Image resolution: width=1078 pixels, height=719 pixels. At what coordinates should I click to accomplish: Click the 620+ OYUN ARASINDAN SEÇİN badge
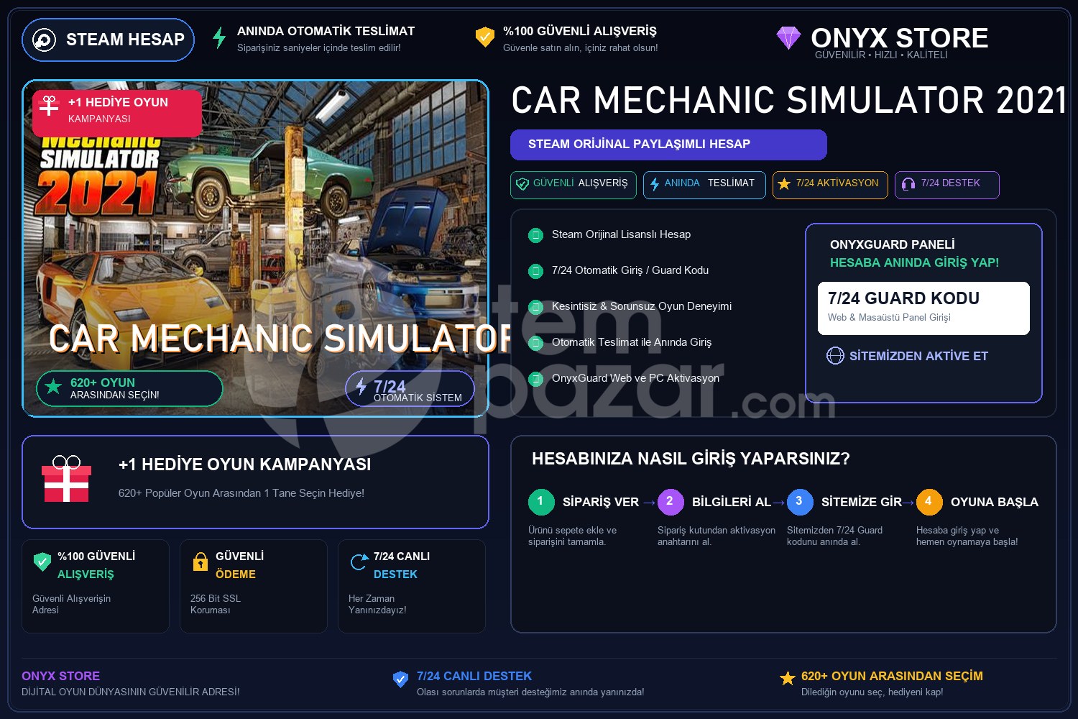pos(129,388)
